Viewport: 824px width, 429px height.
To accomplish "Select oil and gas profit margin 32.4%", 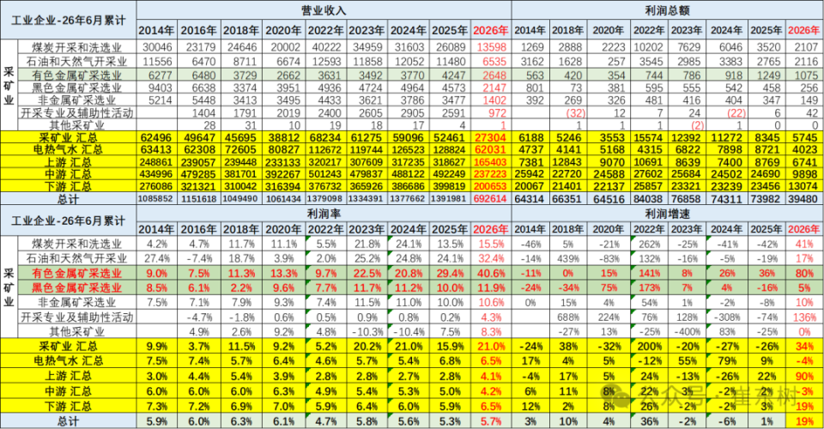I will pos(492,258).
